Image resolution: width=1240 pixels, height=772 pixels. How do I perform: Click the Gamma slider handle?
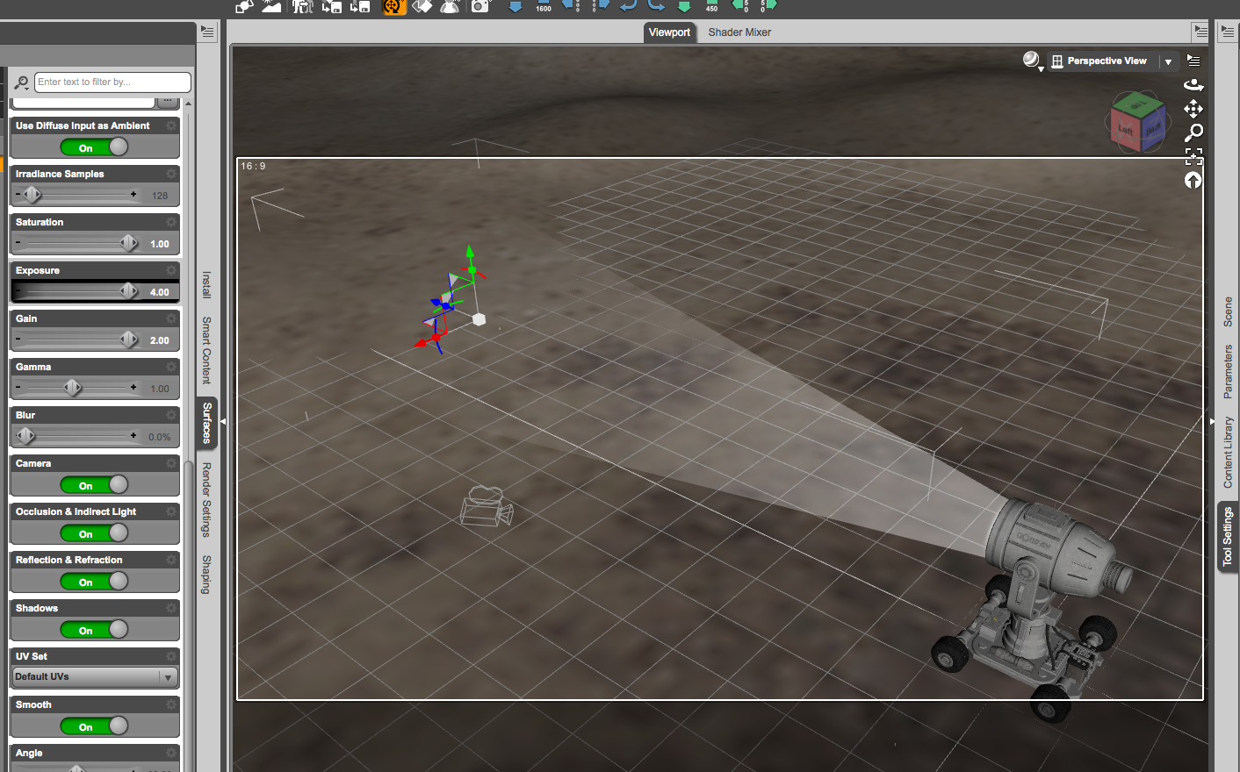tap(73, 387)
